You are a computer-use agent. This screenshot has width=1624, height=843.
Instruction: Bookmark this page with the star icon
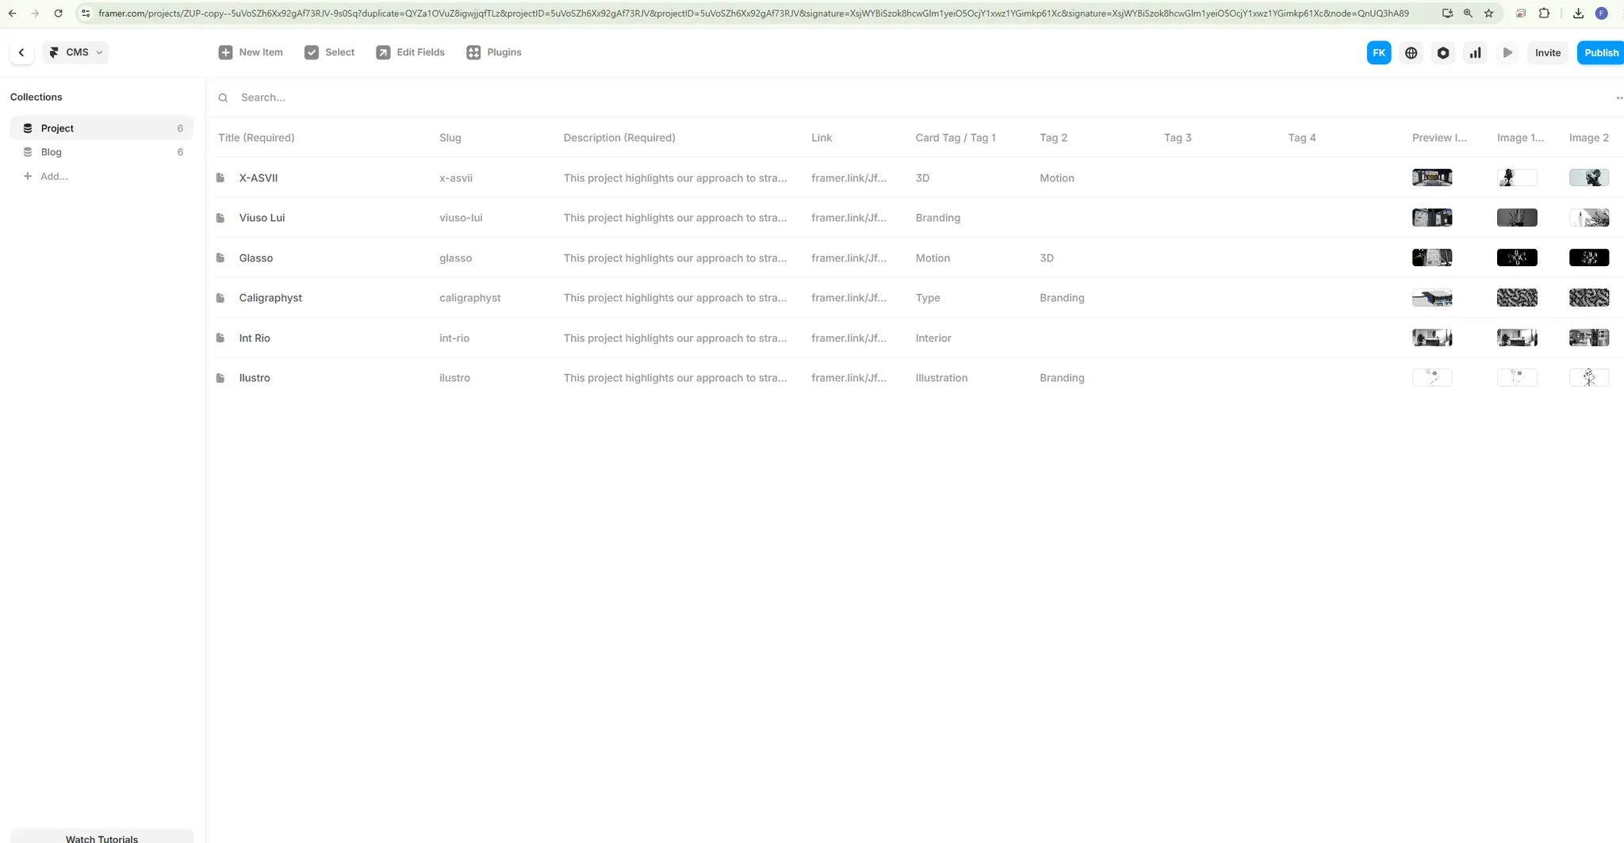(1488, 13)
